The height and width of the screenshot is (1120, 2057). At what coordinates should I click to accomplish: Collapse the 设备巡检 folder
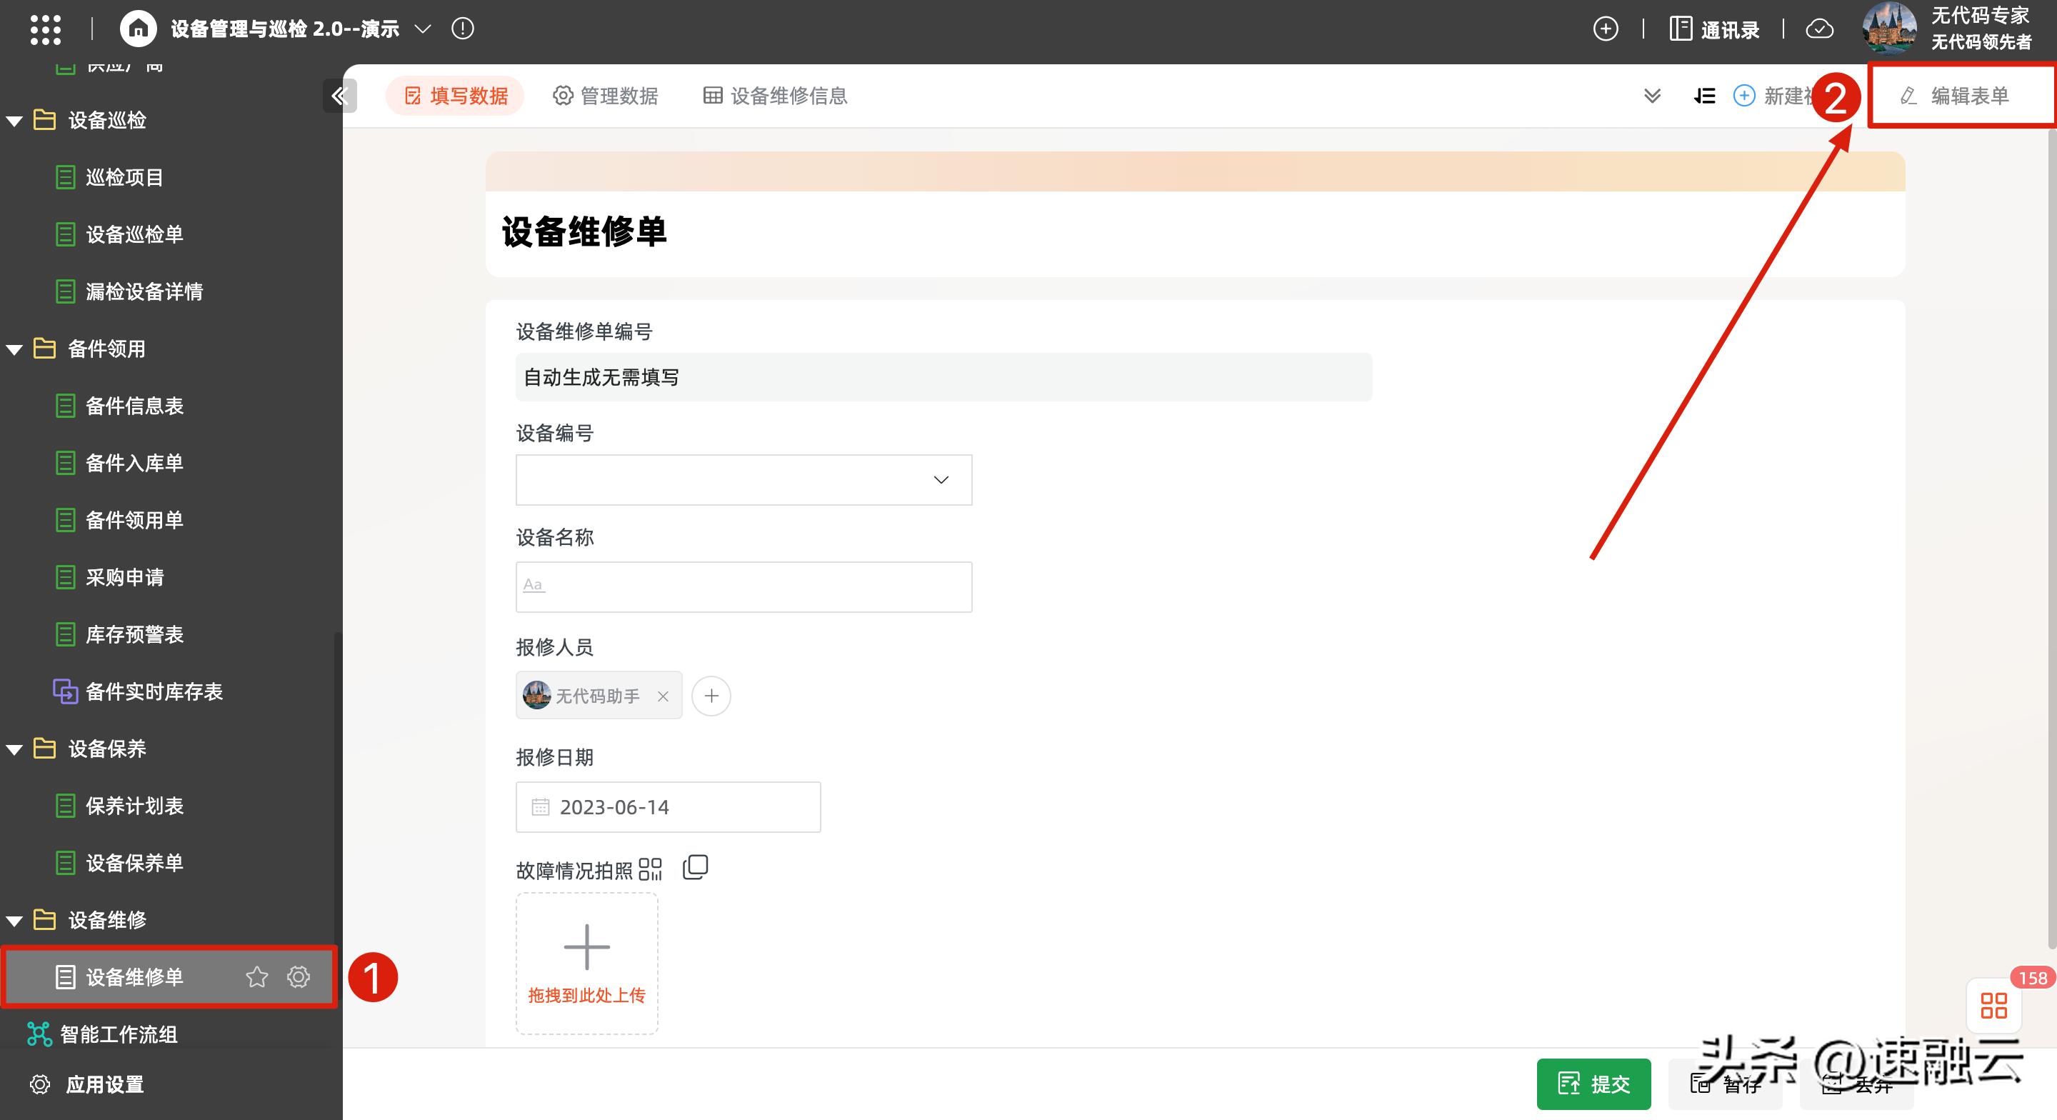13,120
